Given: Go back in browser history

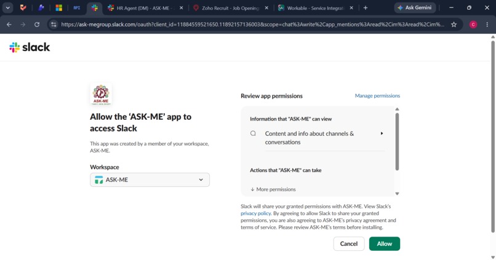Looking at the screenshot, I should point(9,25).
